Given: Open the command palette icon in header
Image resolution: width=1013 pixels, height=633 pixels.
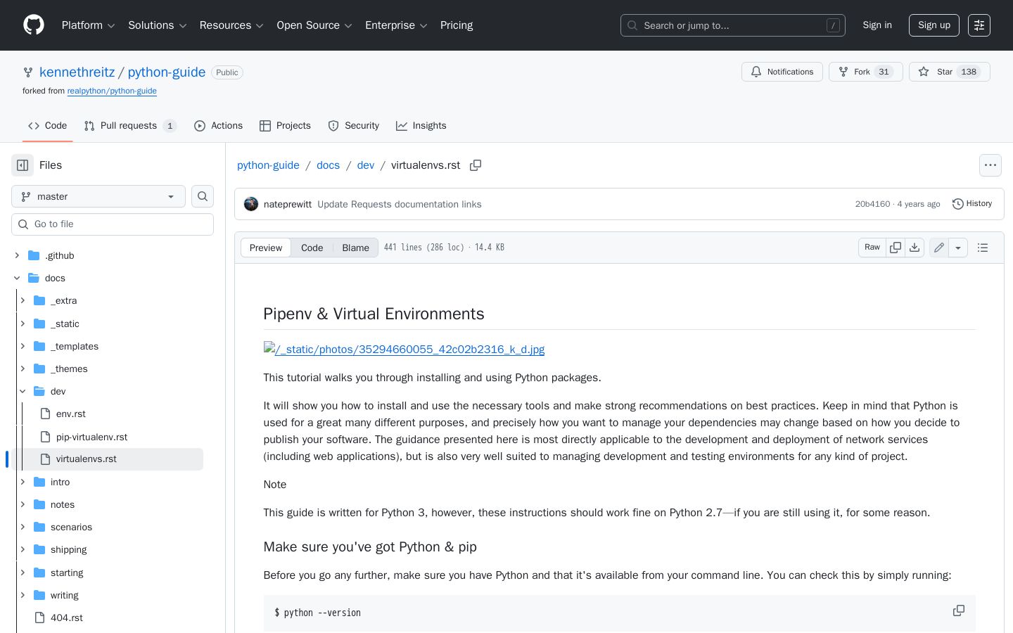Looking at the screenshot, I should point(979,25).
